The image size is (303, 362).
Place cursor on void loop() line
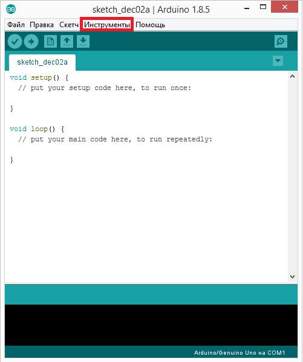click(x=37, y=129)
